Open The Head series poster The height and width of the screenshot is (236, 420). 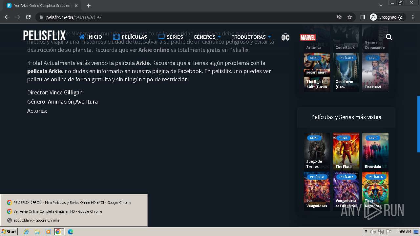(x=375, y=72)
